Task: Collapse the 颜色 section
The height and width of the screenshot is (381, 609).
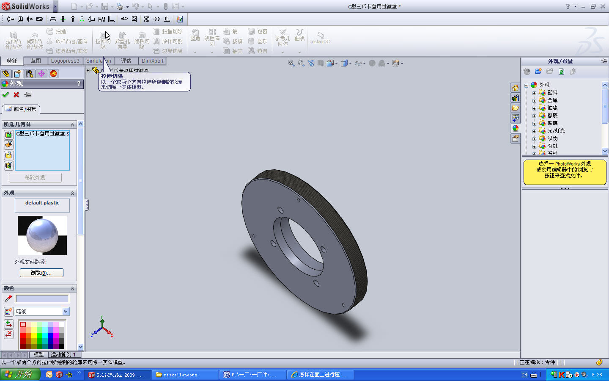Action: pos(72,288)
